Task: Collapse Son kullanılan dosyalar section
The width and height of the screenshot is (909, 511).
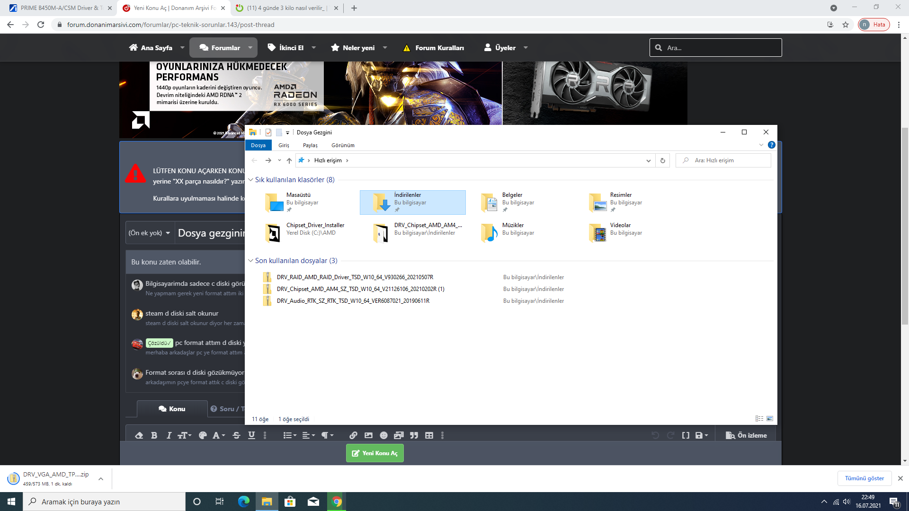Action: 250,261
